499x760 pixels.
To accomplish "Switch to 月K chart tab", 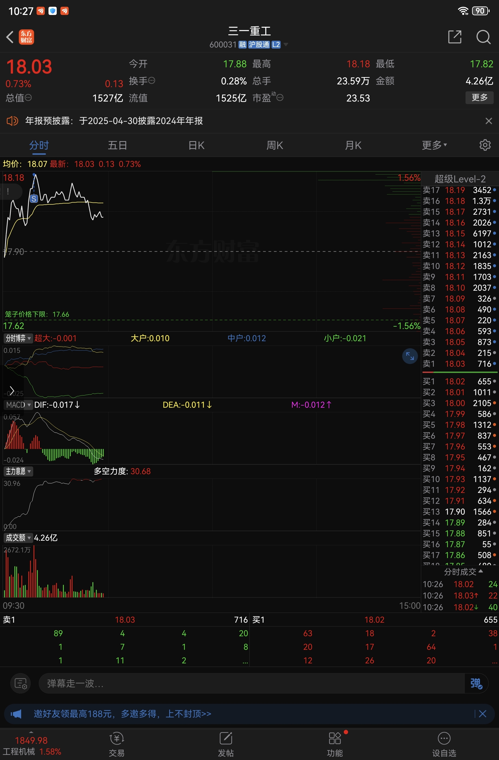I will tap(353, 145).
